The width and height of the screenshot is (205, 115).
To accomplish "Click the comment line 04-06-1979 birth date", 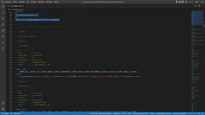I will coord(29,60).
